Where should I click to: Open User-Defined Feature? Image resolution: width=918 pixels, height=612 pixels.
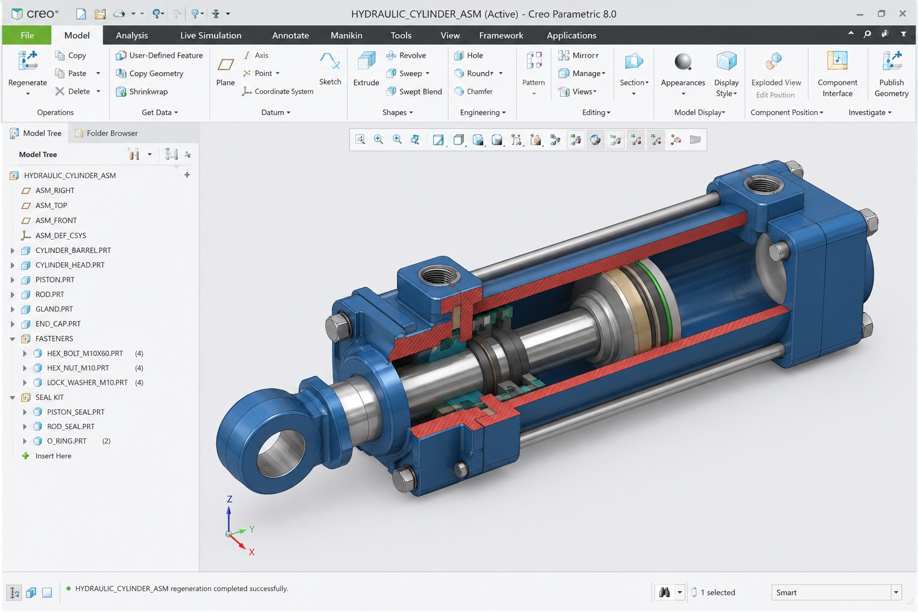[159, 55]
